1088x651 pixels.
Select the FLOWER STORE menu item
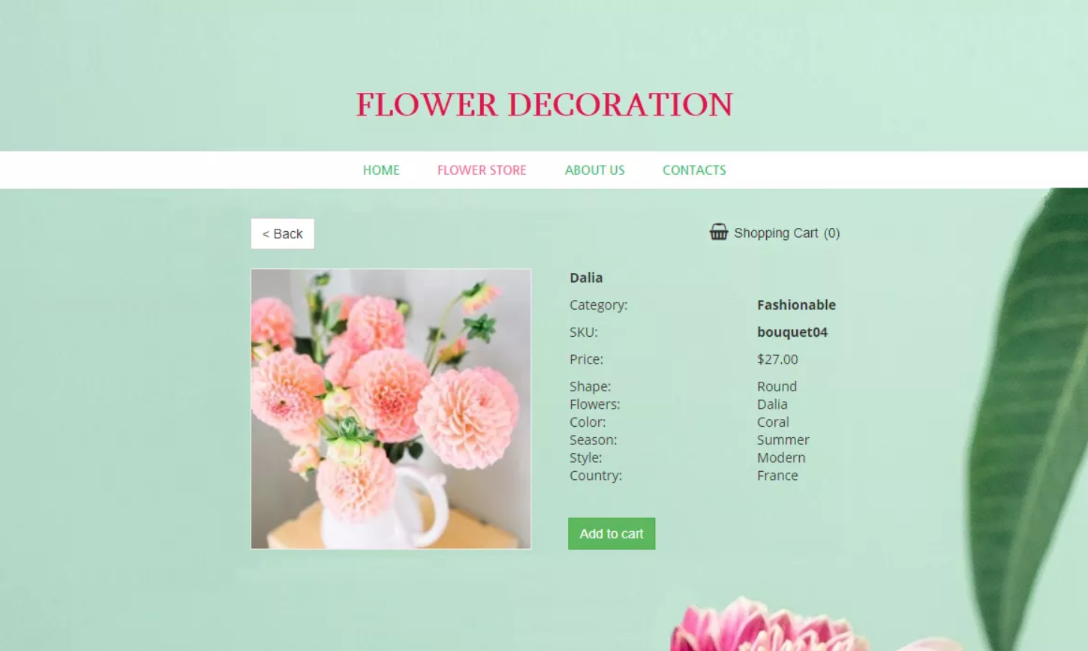pos(482,170)
